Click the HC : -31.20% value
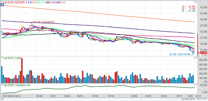This screenshot has width=208, height=101. pos(189,11)
